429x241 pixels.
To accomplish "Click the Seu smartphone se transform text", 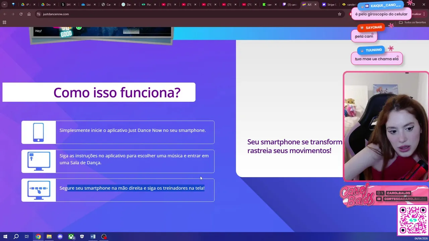I will 295,146.
